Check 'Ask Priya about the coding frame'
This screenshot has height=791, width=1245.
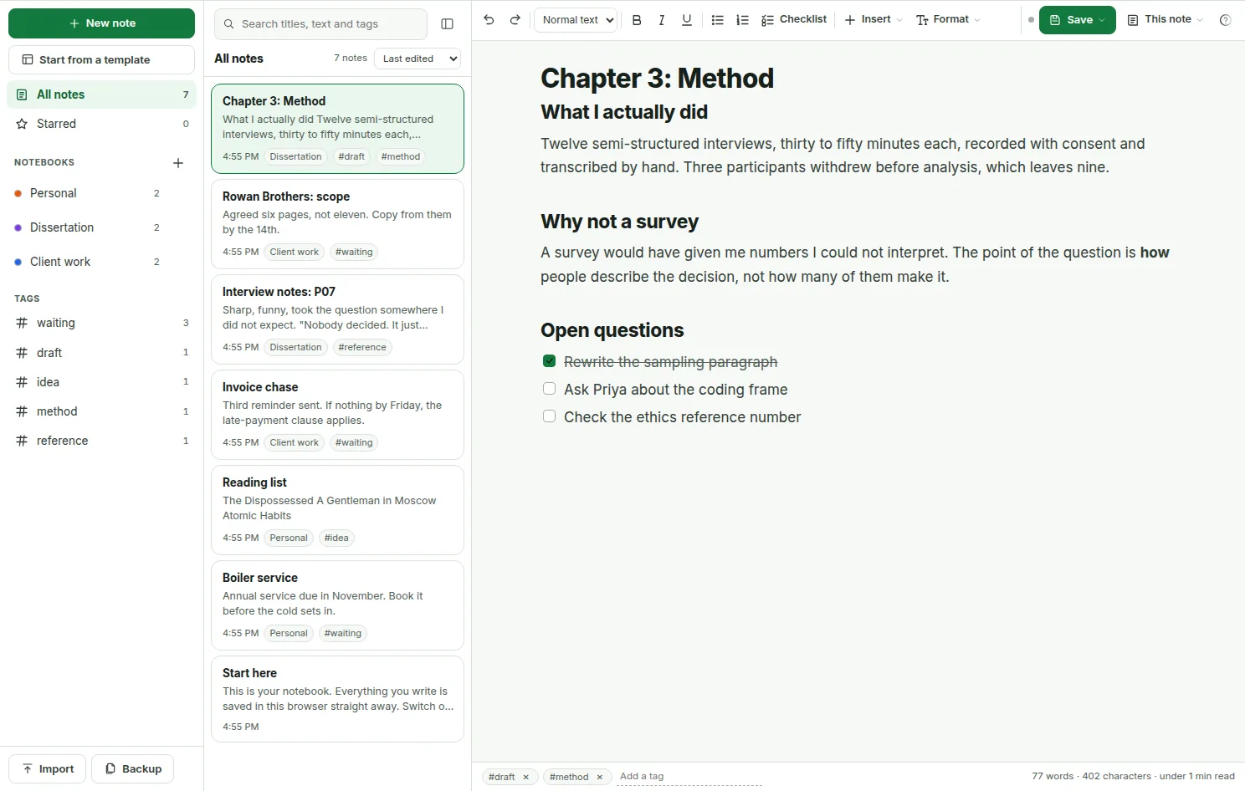(x=549, y=389)
